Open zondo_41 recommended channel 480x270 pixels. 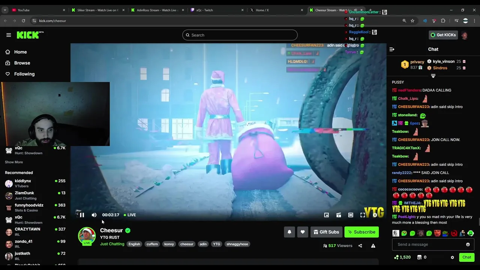[35, 244]
